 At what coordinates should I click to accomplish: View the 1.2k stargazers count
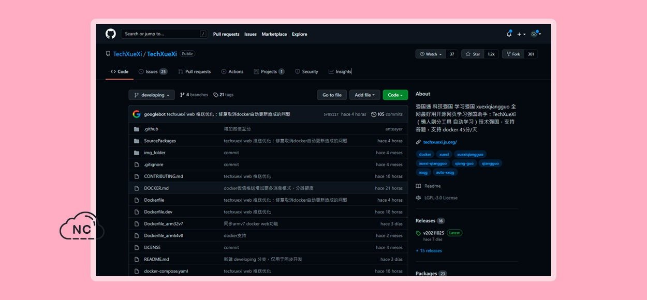491,54
